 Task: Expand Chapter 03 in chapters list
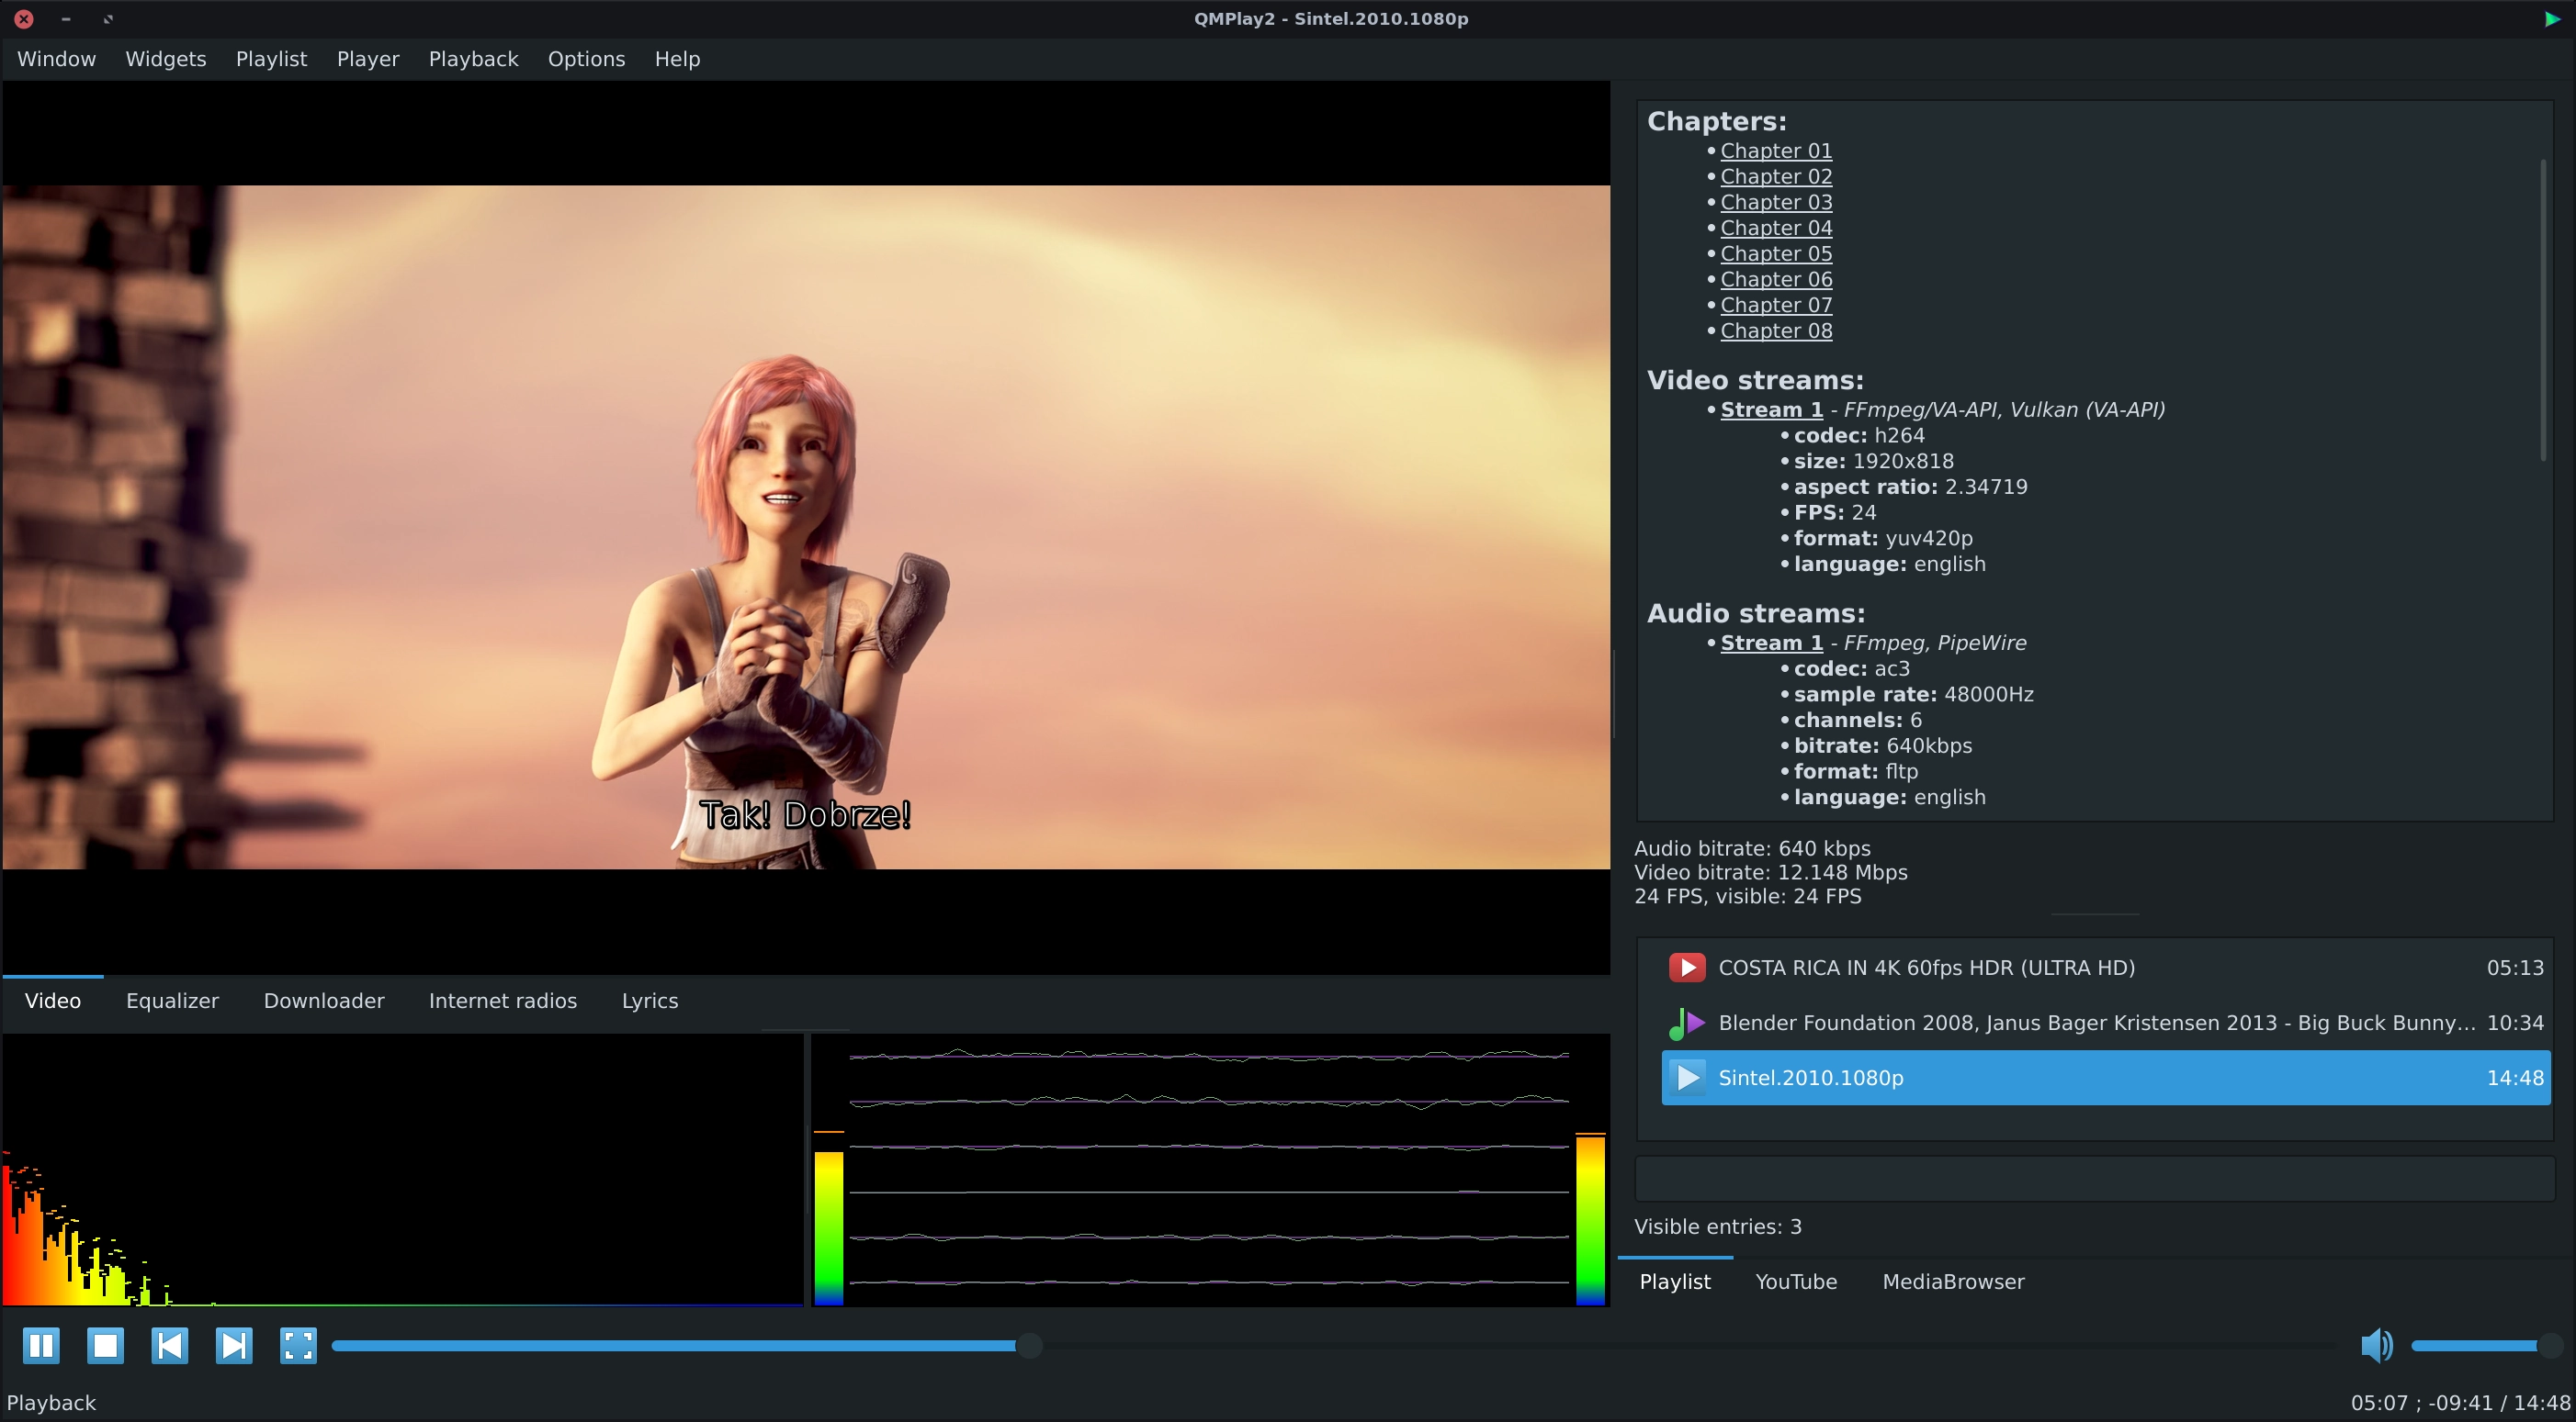tap(1775, 201)
